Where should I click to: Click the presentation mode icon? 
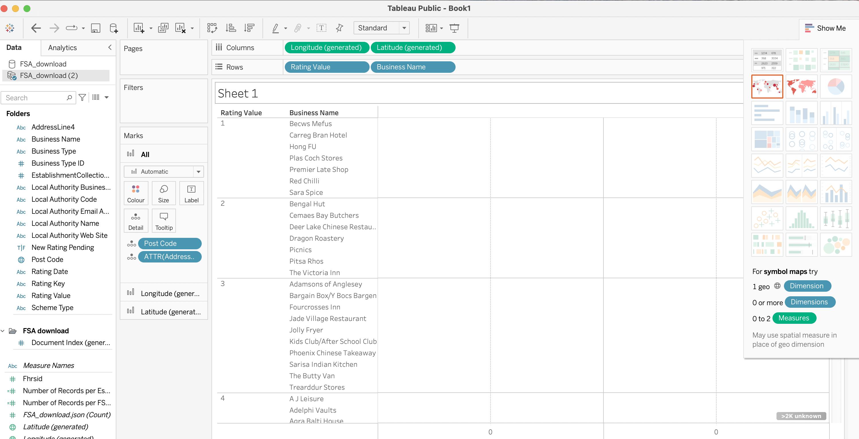pyautogui.click(x=454, y=28)
